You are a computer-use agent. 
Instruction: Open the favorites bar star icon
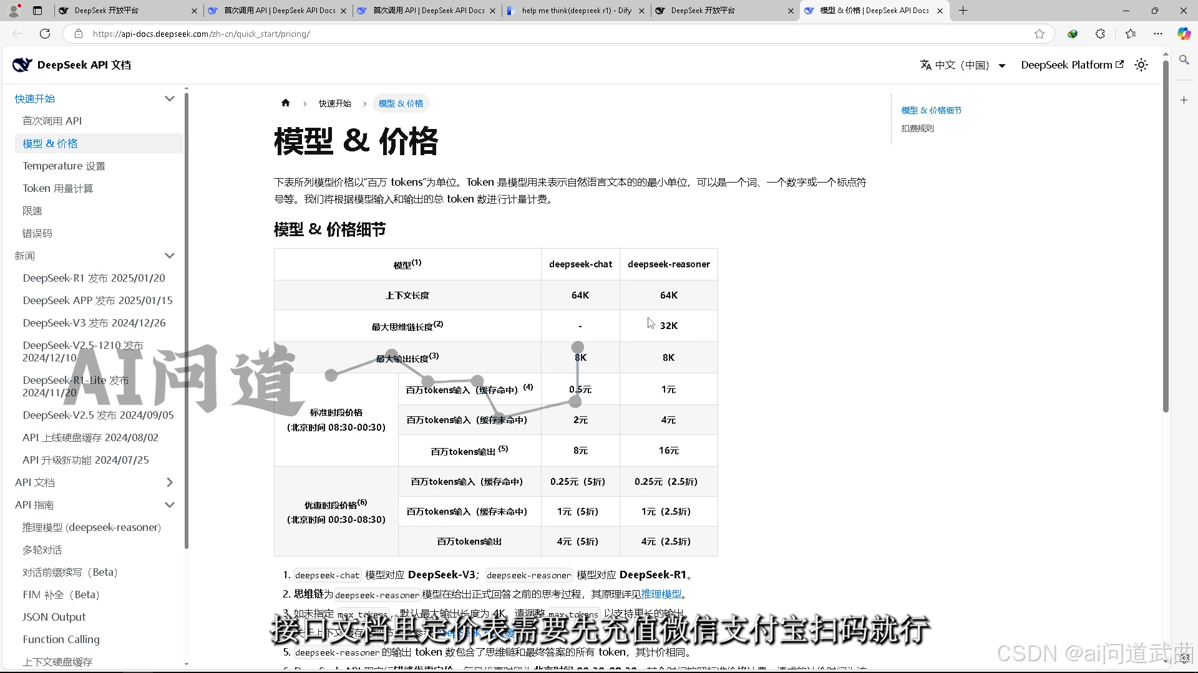pyautogui.click(x=1131, y=34)
